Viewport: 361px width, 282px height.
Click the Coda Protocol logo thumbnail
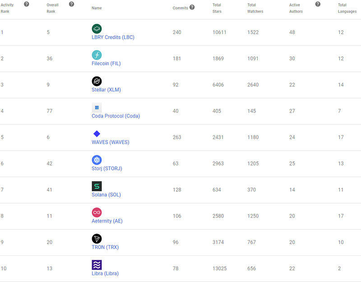[x=97, y=108]
